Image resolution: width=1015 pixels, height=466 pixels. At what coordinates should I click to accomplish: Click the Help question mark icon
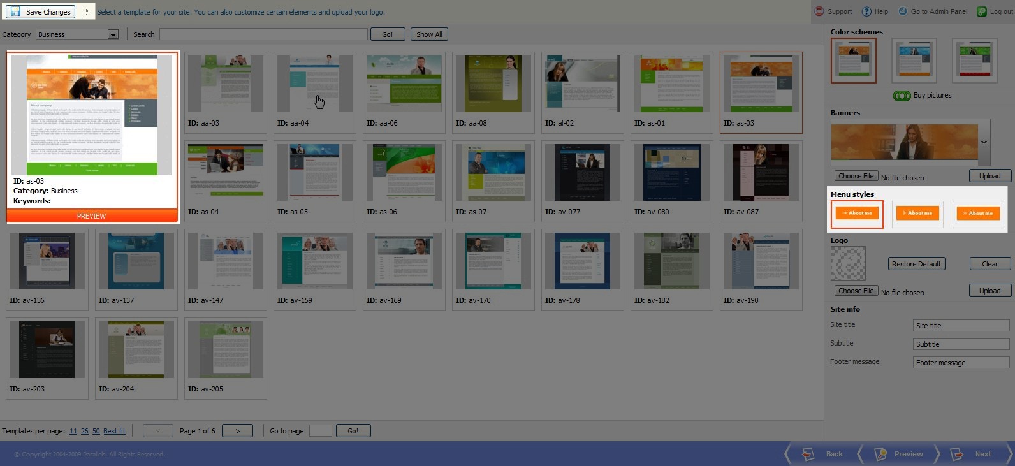866,11
